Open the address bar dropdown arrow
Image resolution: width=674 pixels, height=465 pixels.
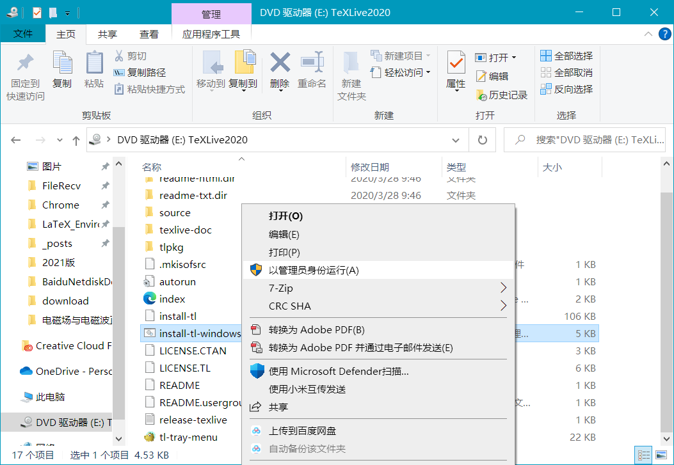(x=455, y=139)
